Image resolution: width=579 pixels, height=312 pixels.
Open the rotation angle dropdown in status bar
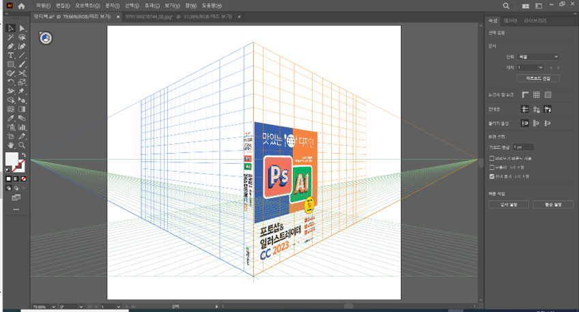point(81,307)
